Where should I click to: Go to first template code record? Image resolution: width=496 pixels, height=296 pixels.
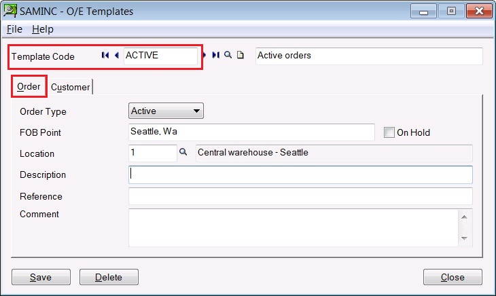pyautogui.click(x=105, y=55)
